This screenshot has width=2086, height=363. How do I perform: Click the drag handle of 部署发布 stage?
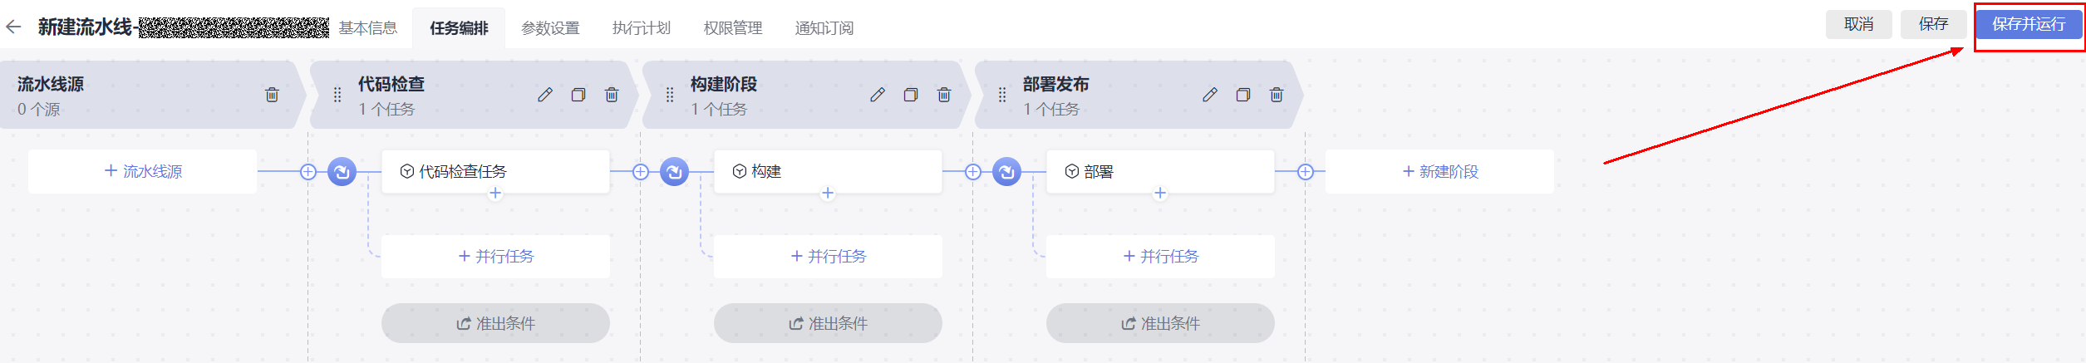pyautogui.click(x=1002, y=95)
